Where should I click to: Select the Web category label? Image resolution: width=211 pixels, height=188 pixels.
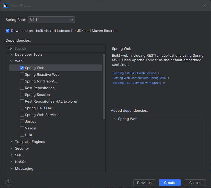[x=19, y=61]
